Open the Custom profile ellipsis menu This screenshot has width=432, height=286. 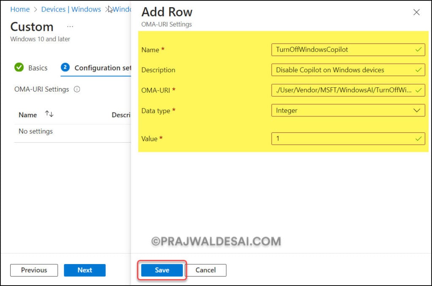point(70,27)
